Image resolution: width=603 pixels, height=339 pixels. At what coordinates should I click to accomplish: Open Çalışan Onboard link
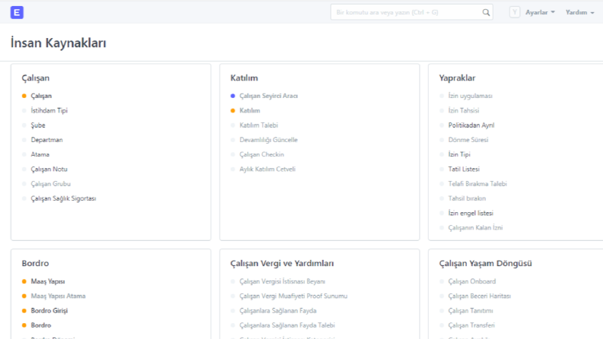[x=472, y=281]
